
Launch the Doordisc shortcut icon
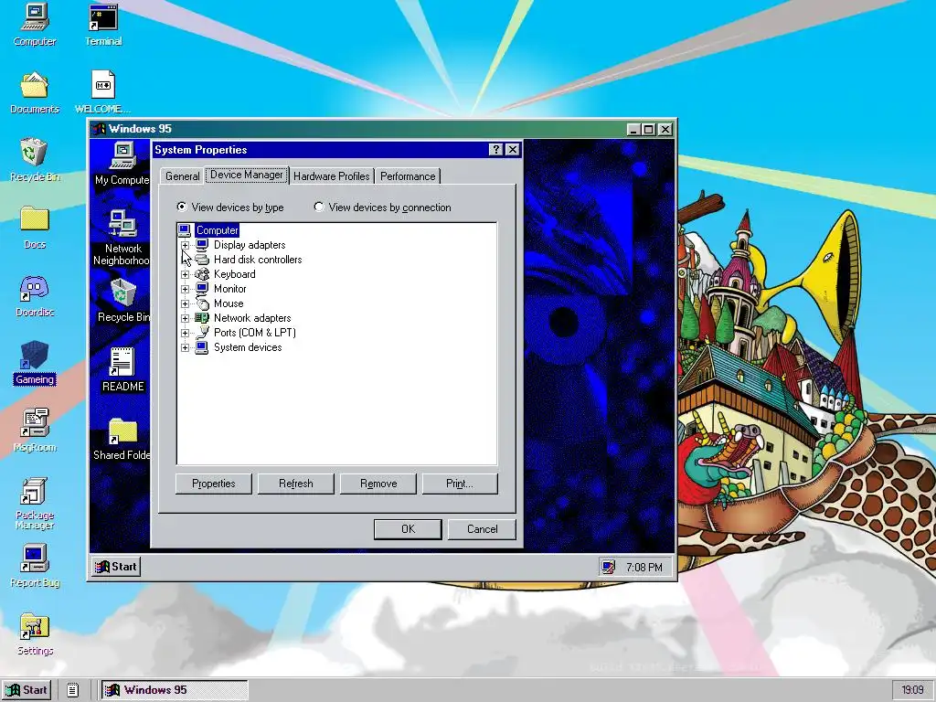tap(35, 288)
